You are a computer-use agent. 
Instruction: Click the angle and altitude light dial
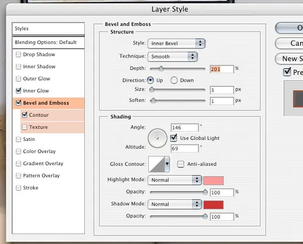158,138
